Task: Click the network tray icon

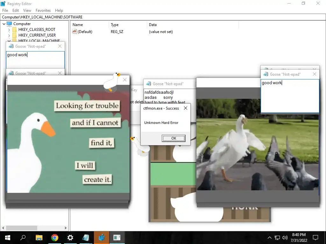Action: [x=277, y=238]
